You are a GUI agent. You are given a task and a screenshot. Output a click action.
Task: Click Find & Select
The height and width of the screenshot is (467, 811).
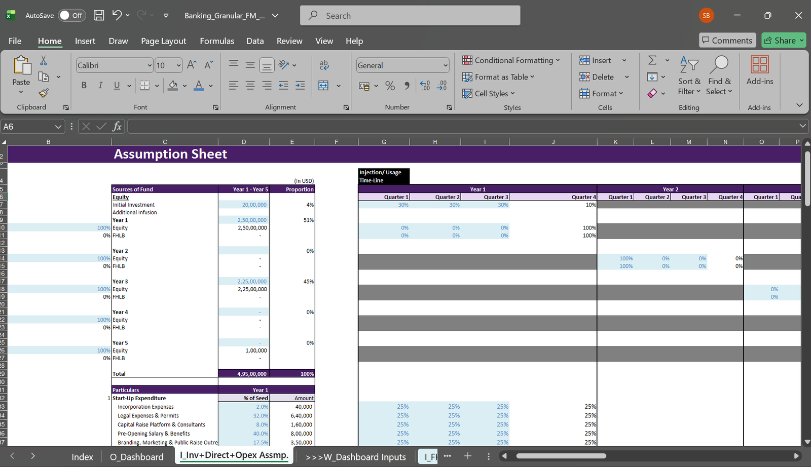(x=719, y=76)
